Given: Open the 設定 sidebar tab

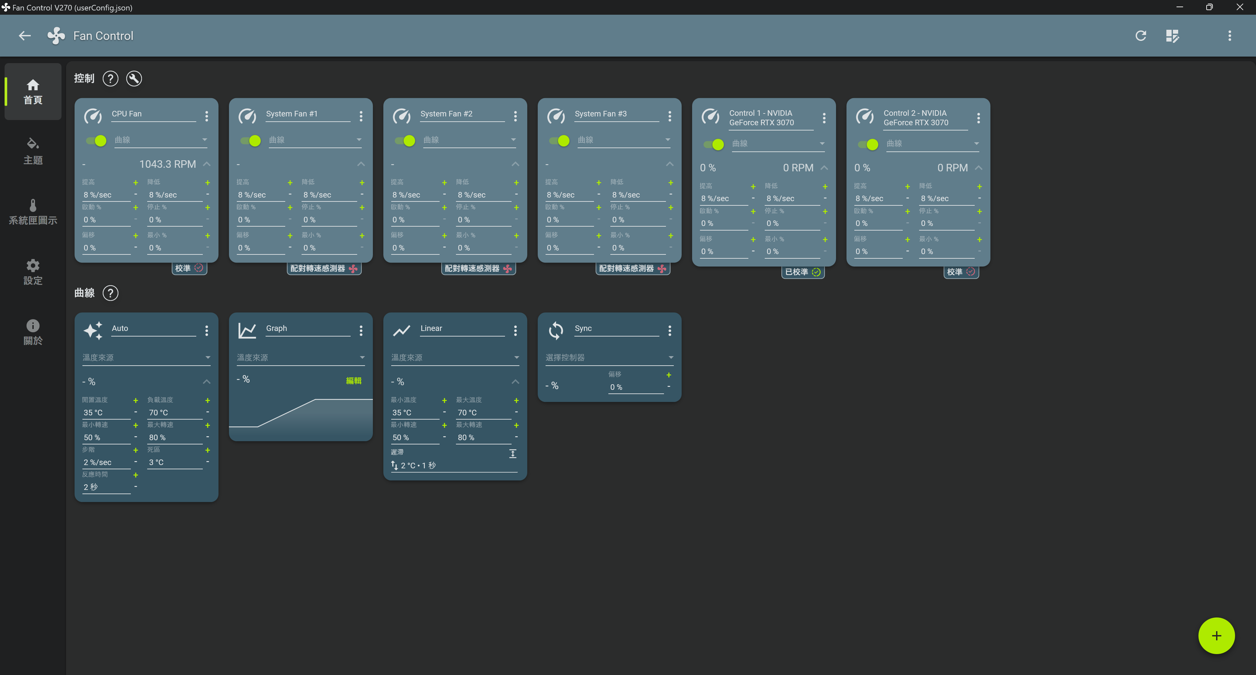Looking at the screenshot, I should (x=33, y=272).
